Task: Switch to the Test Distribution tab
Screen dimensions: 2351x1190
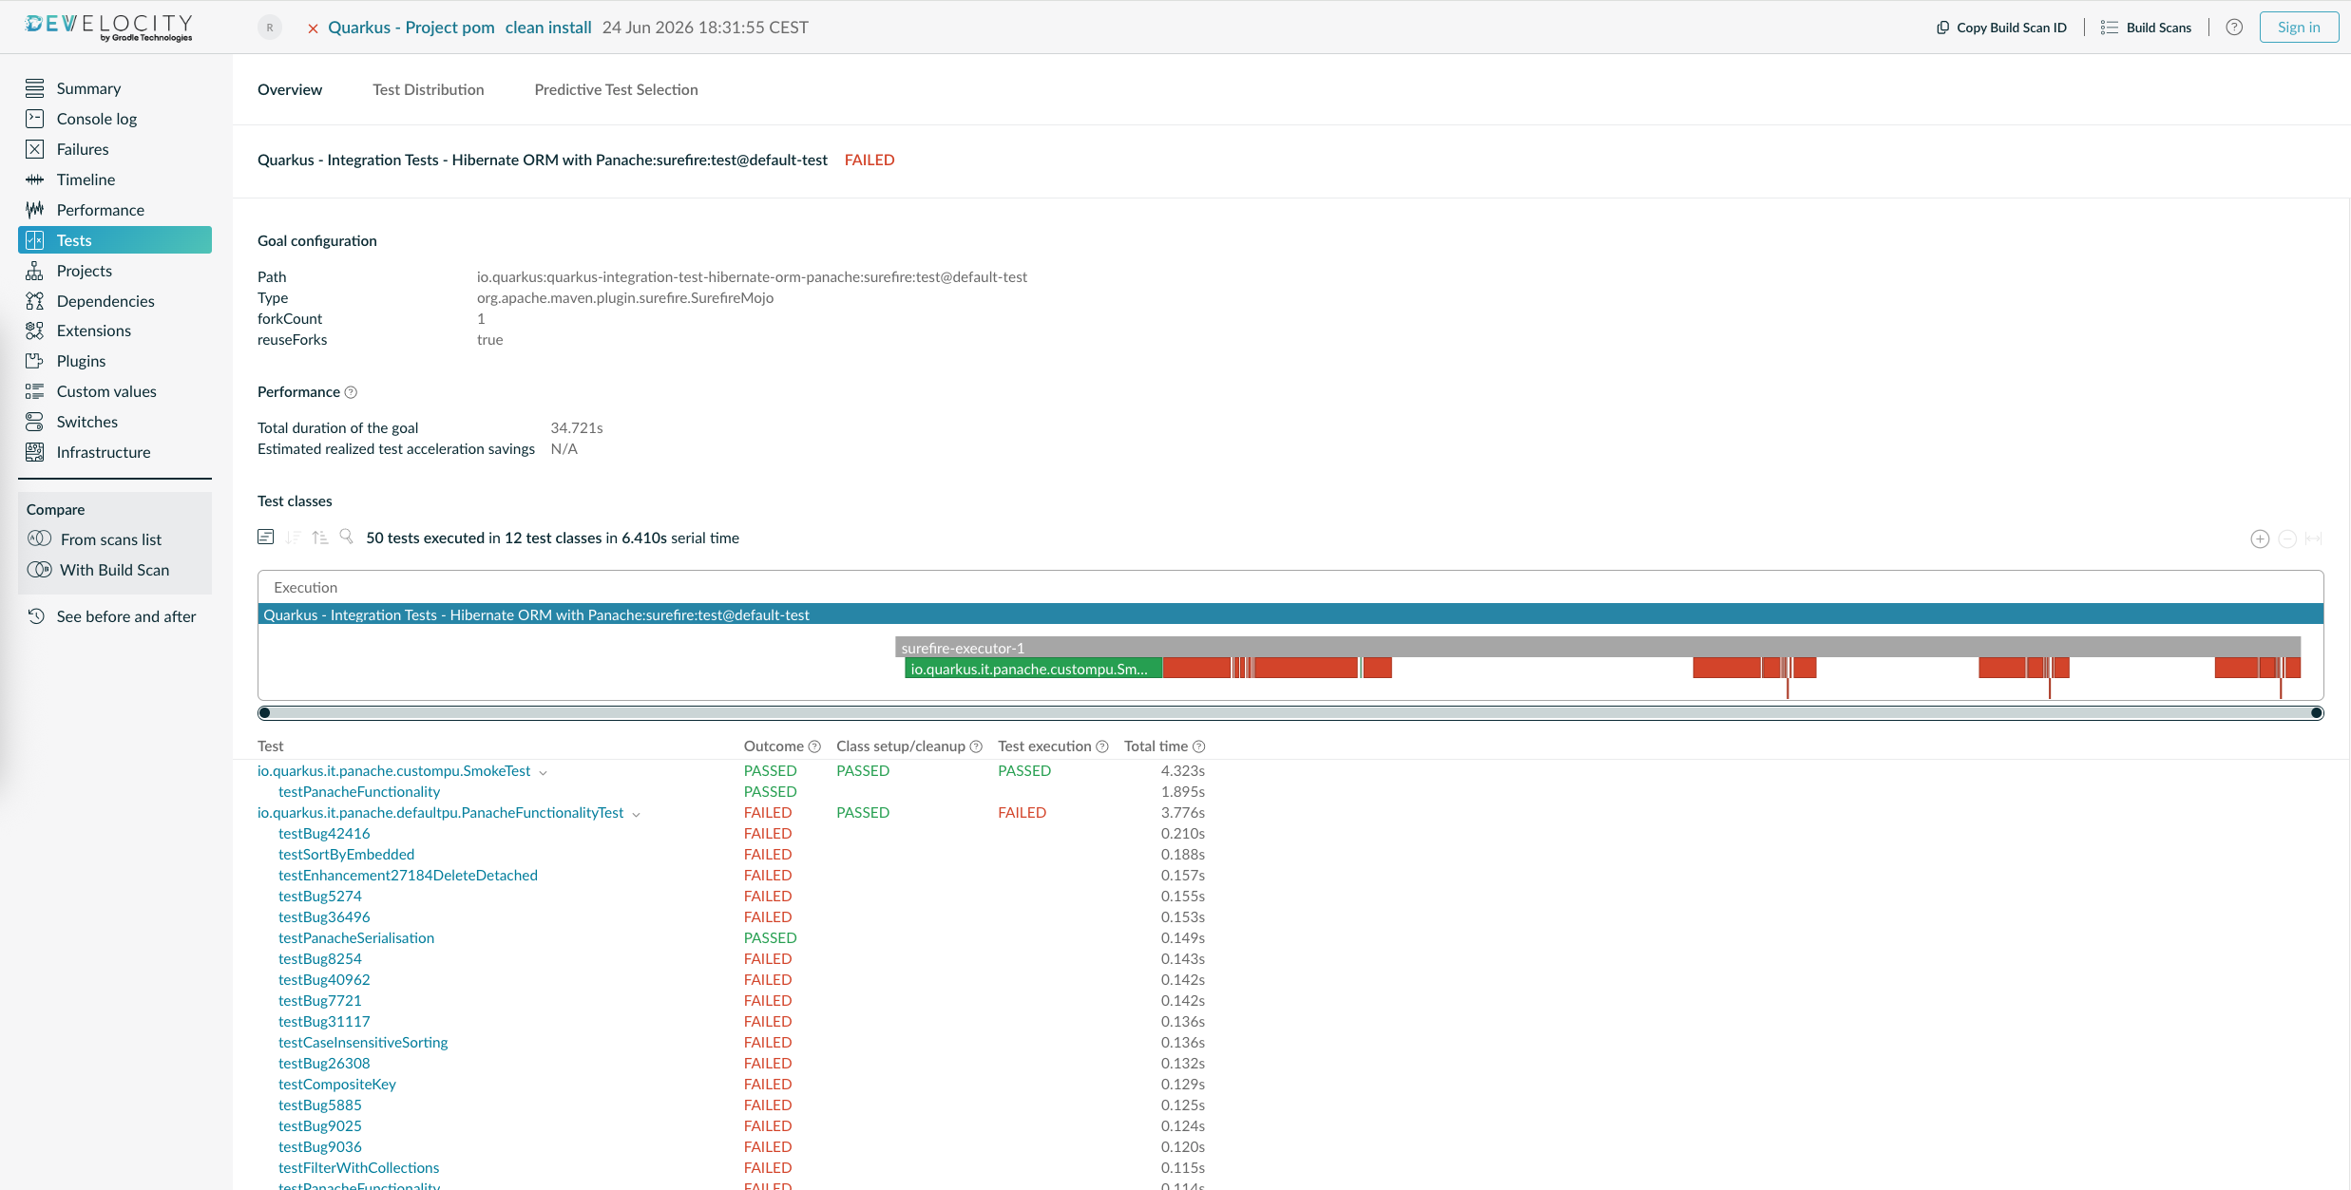Action: (429, 89)
